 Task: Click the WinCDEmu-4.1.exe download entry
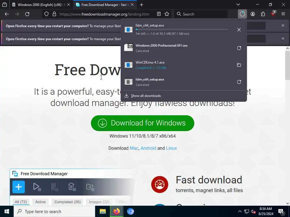(x=178, y=65)
